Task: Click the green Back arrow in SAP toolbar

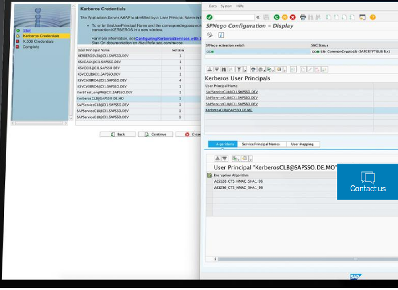Action: click(277, 17)
